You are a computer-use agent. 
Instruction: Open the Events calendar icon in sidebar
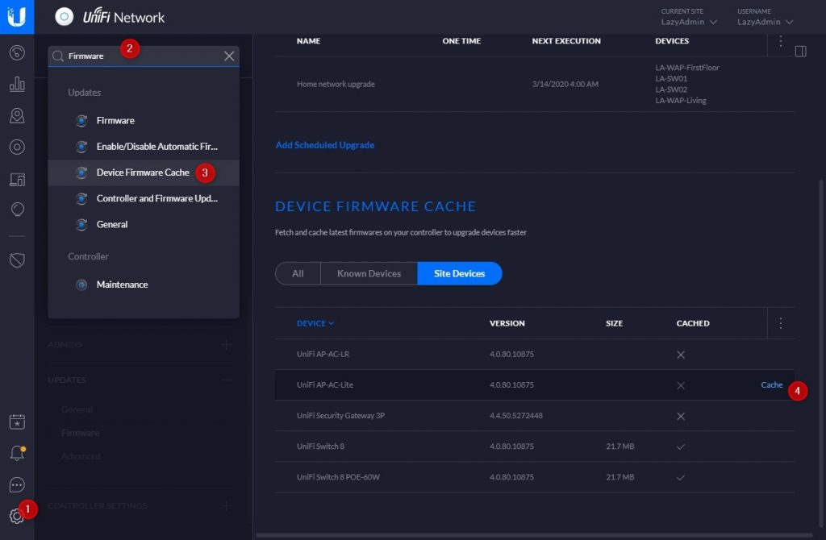17,422
